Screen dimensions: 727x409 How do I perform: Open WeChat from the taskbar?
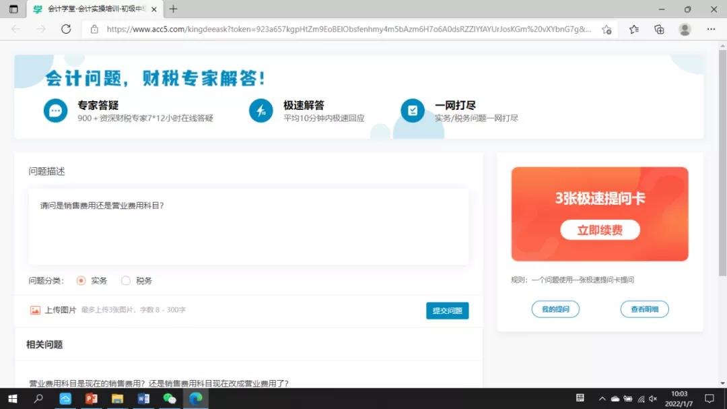pos(170,398)
